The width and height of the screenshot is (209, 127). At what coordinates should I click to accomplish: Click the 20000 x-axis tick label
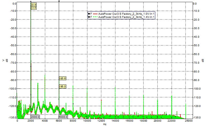(x=157, y=121)
